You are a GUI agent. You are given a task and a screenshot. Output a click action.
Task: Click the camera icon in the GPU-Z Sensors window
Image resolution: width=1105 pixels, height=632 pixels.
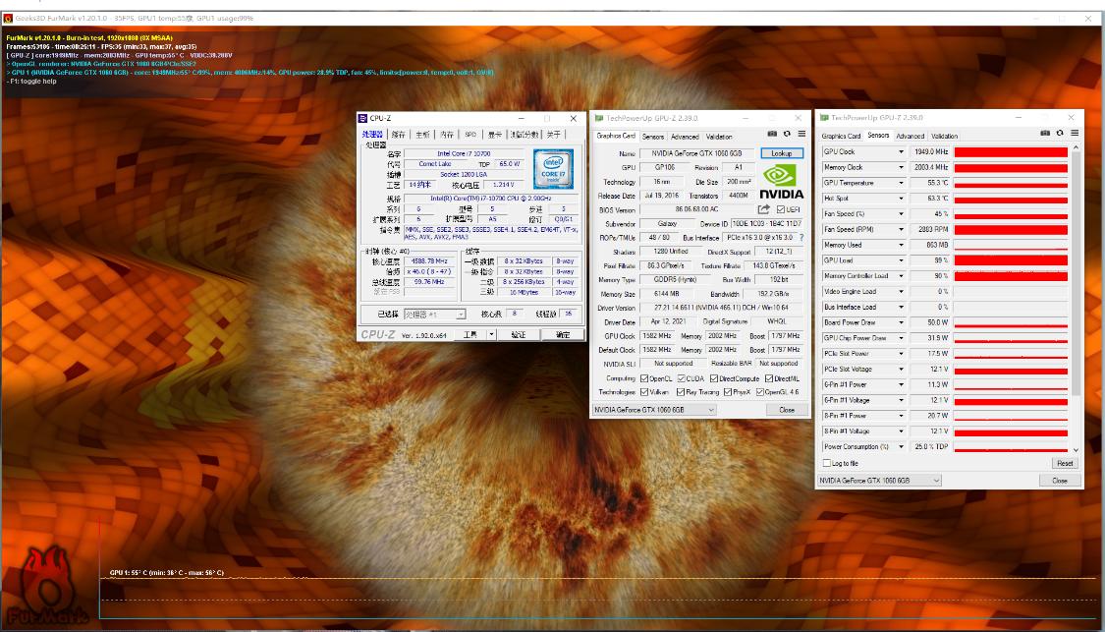point(1044,132)
